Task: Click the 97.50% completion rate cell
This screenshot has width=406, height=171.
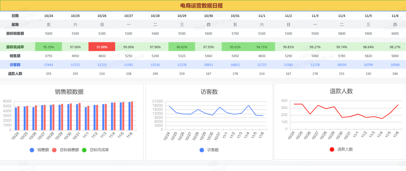Action: tap(208, 47)
